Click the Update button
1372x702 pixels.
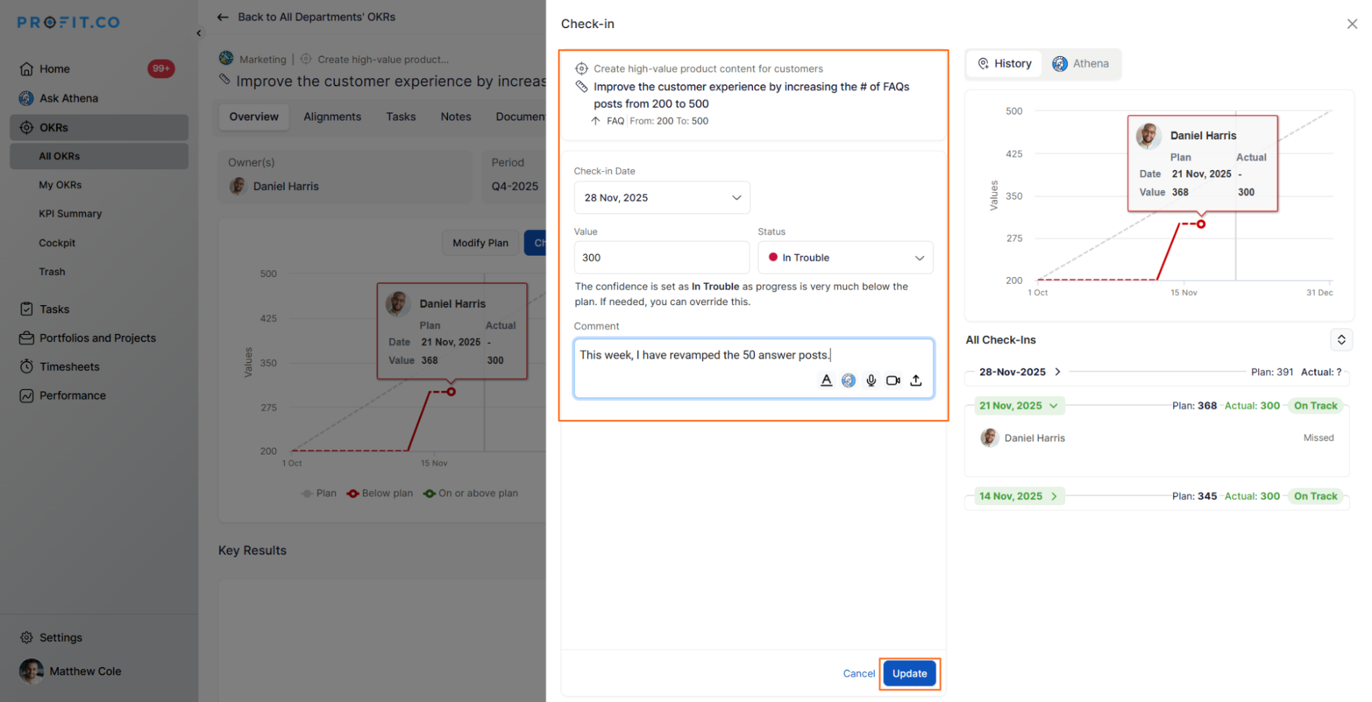click(x=909, y=674)
